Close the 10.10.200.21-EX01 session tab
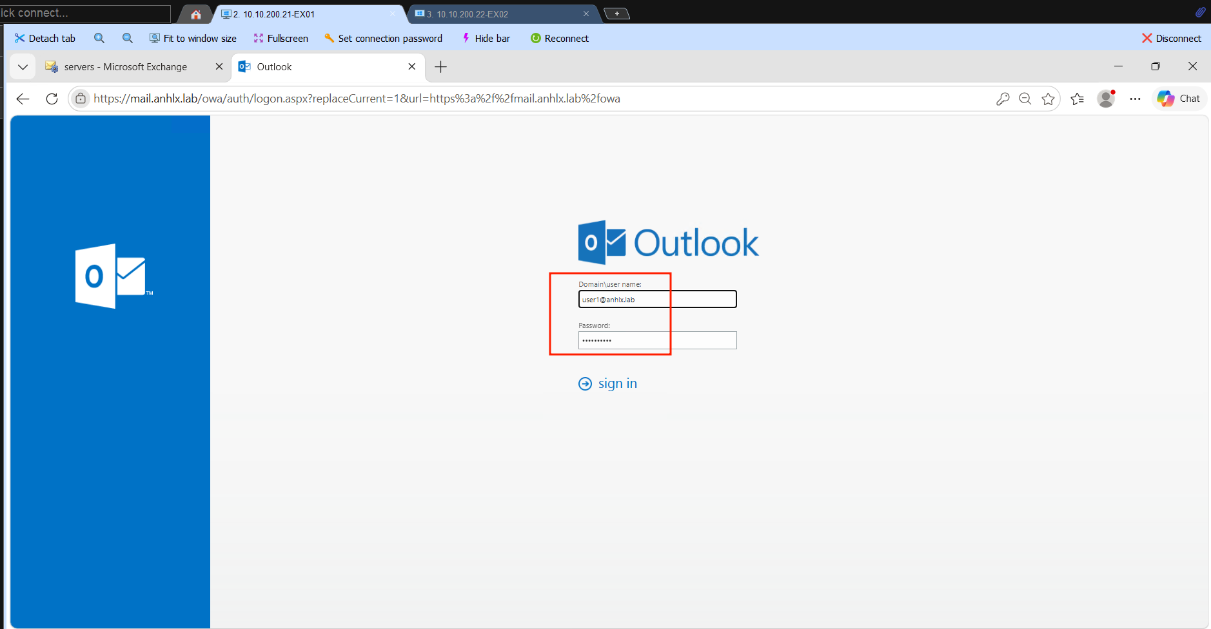 click(393, 14)
